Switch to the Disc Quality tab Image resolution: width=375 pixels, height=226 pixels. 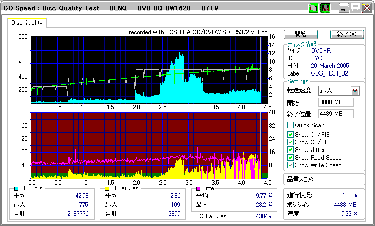[27, 23]
